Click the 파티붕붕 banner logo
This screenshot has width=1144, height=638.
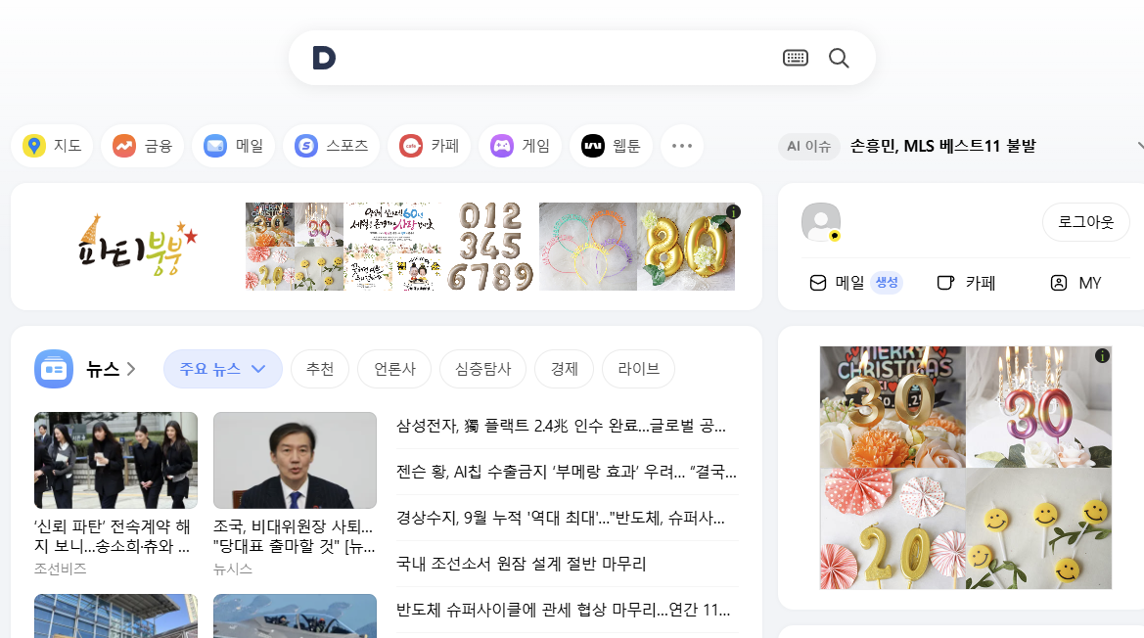coord(137,246)
